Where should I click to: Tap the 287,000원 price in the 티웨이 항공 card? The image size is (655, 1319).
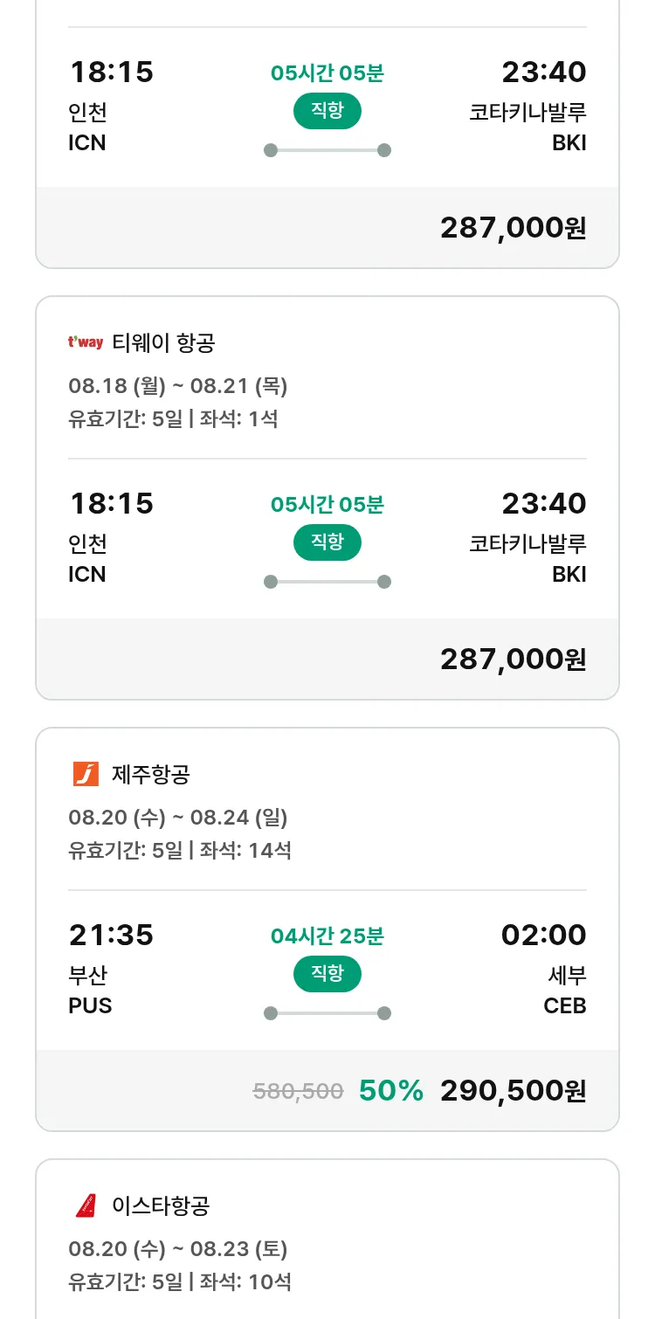(x=513, y=659)
